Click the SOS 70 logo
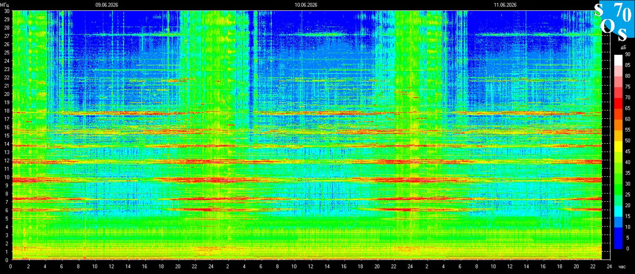635x274 pixels. point(614,20)
